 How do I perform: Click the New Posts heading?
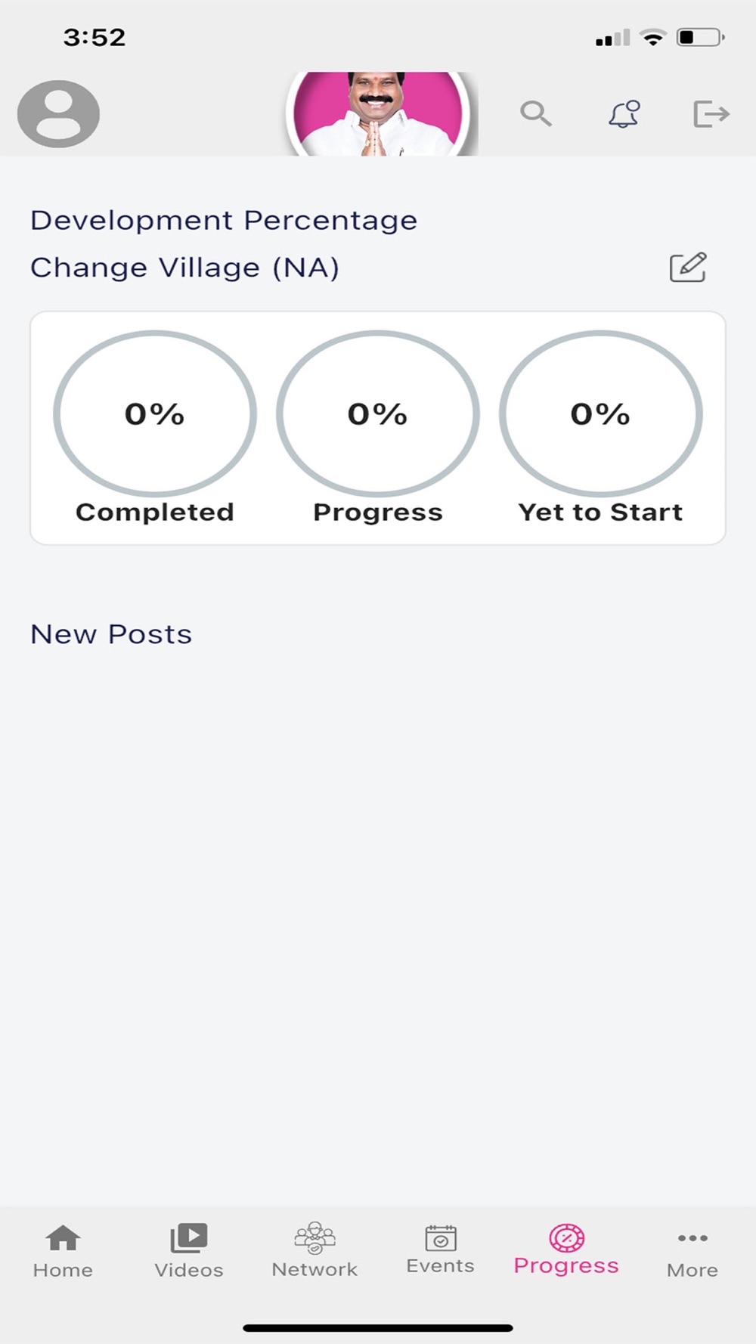(x=111, y=634)
